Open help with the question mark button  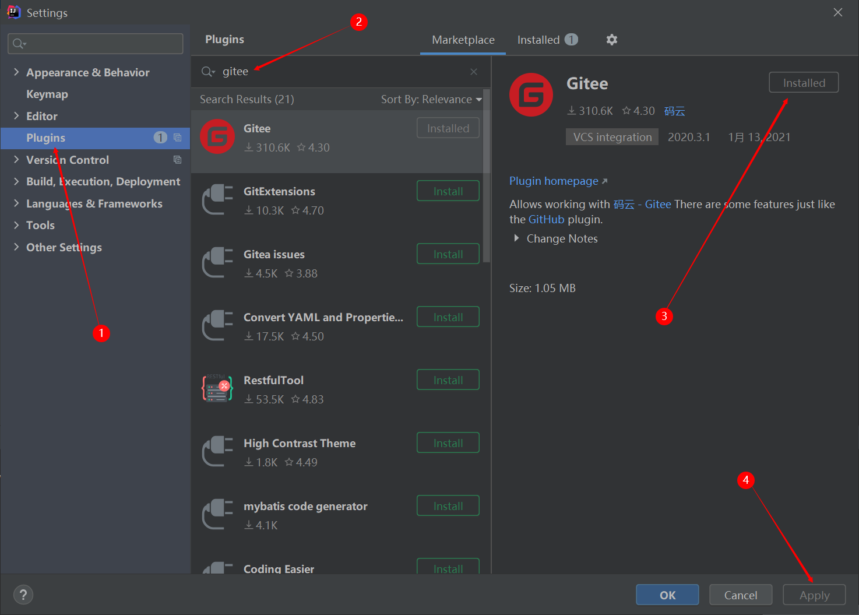(x=23, y=595)
